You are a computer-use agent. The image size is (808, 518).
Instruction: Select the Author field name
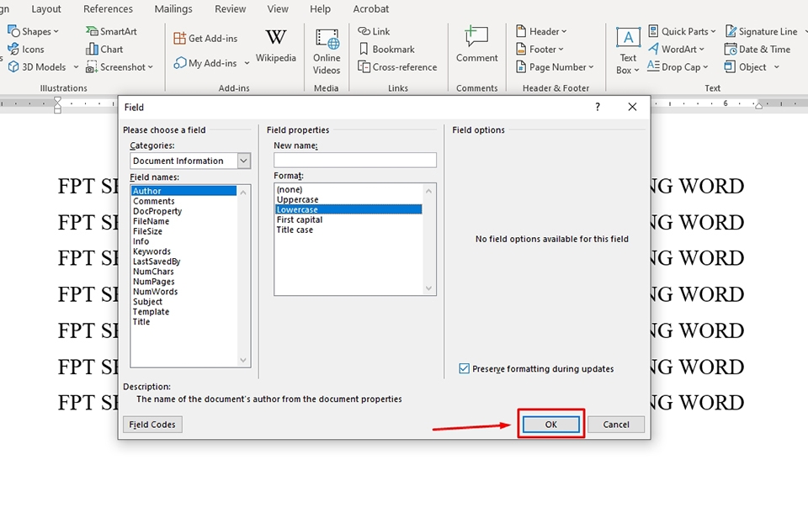pyautogui.click(x=184, y=191)
